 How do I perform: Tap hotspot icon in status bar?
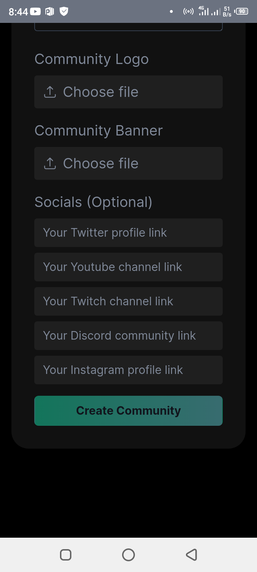click(188, 11)
